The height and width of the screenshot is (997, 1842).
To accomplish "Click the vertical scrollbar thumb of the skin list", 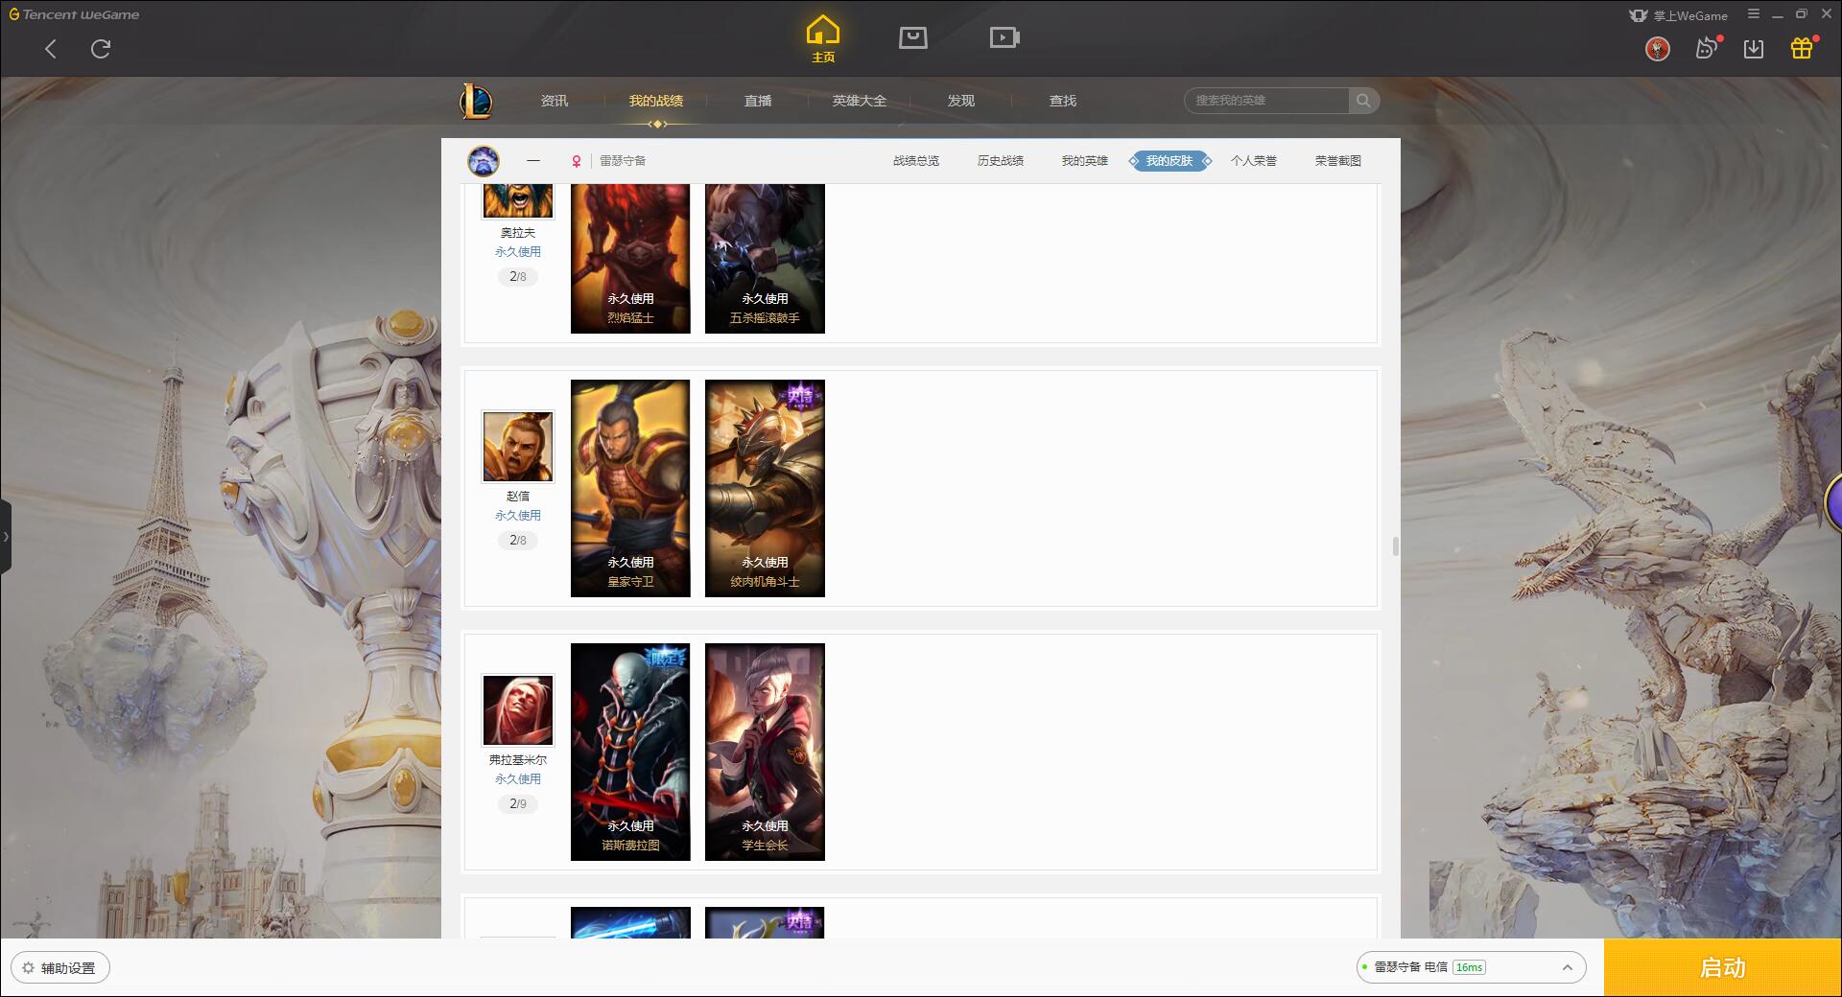I will point(1396,546).
